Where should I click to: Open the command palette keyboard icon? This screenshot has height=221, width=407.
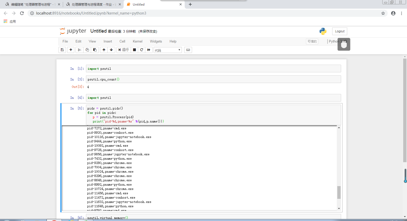[x=188, y=50]
